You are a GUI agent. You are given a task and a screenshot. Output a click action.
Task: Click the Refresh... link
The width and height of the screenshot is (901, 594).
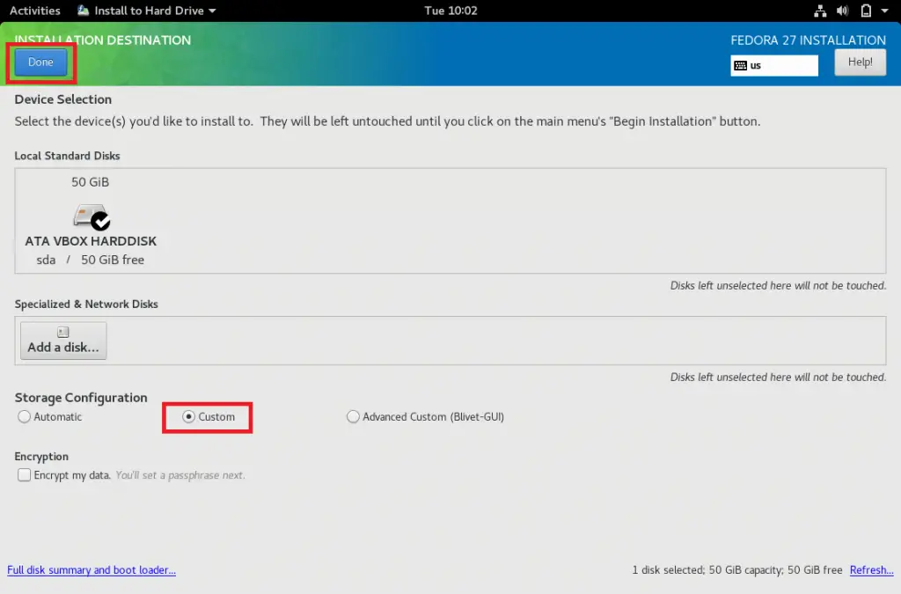(871, 570)
